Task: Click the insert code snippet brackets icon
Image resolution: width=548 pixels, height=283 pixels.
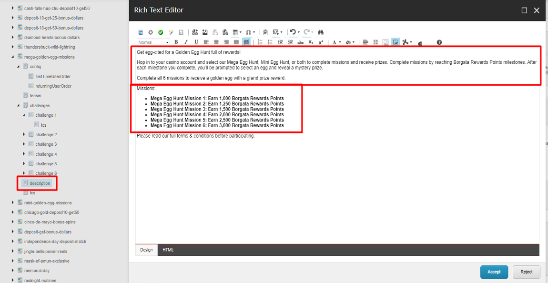Action: (275, 32)
